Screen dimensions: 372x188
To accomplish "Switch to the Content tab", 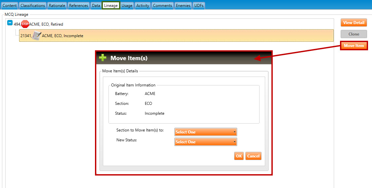I will (10, 6).
